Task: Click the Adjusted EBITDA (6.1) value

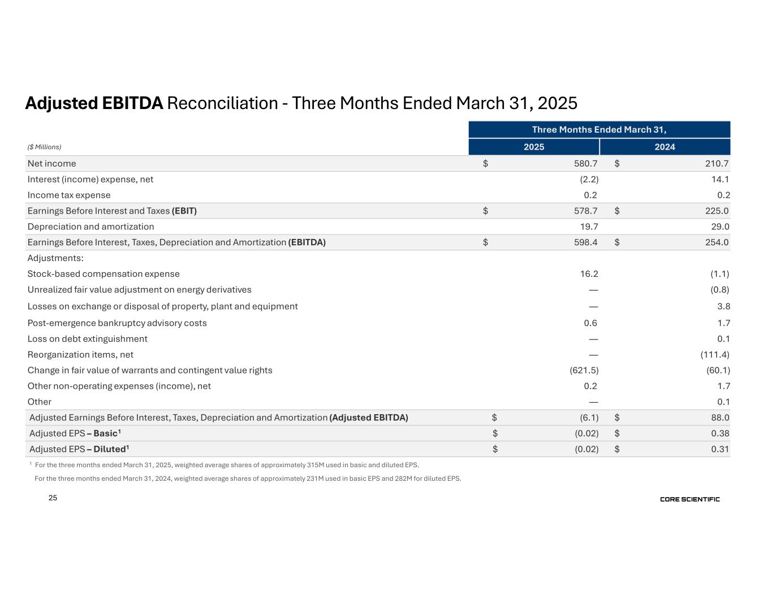Action: 588,418
